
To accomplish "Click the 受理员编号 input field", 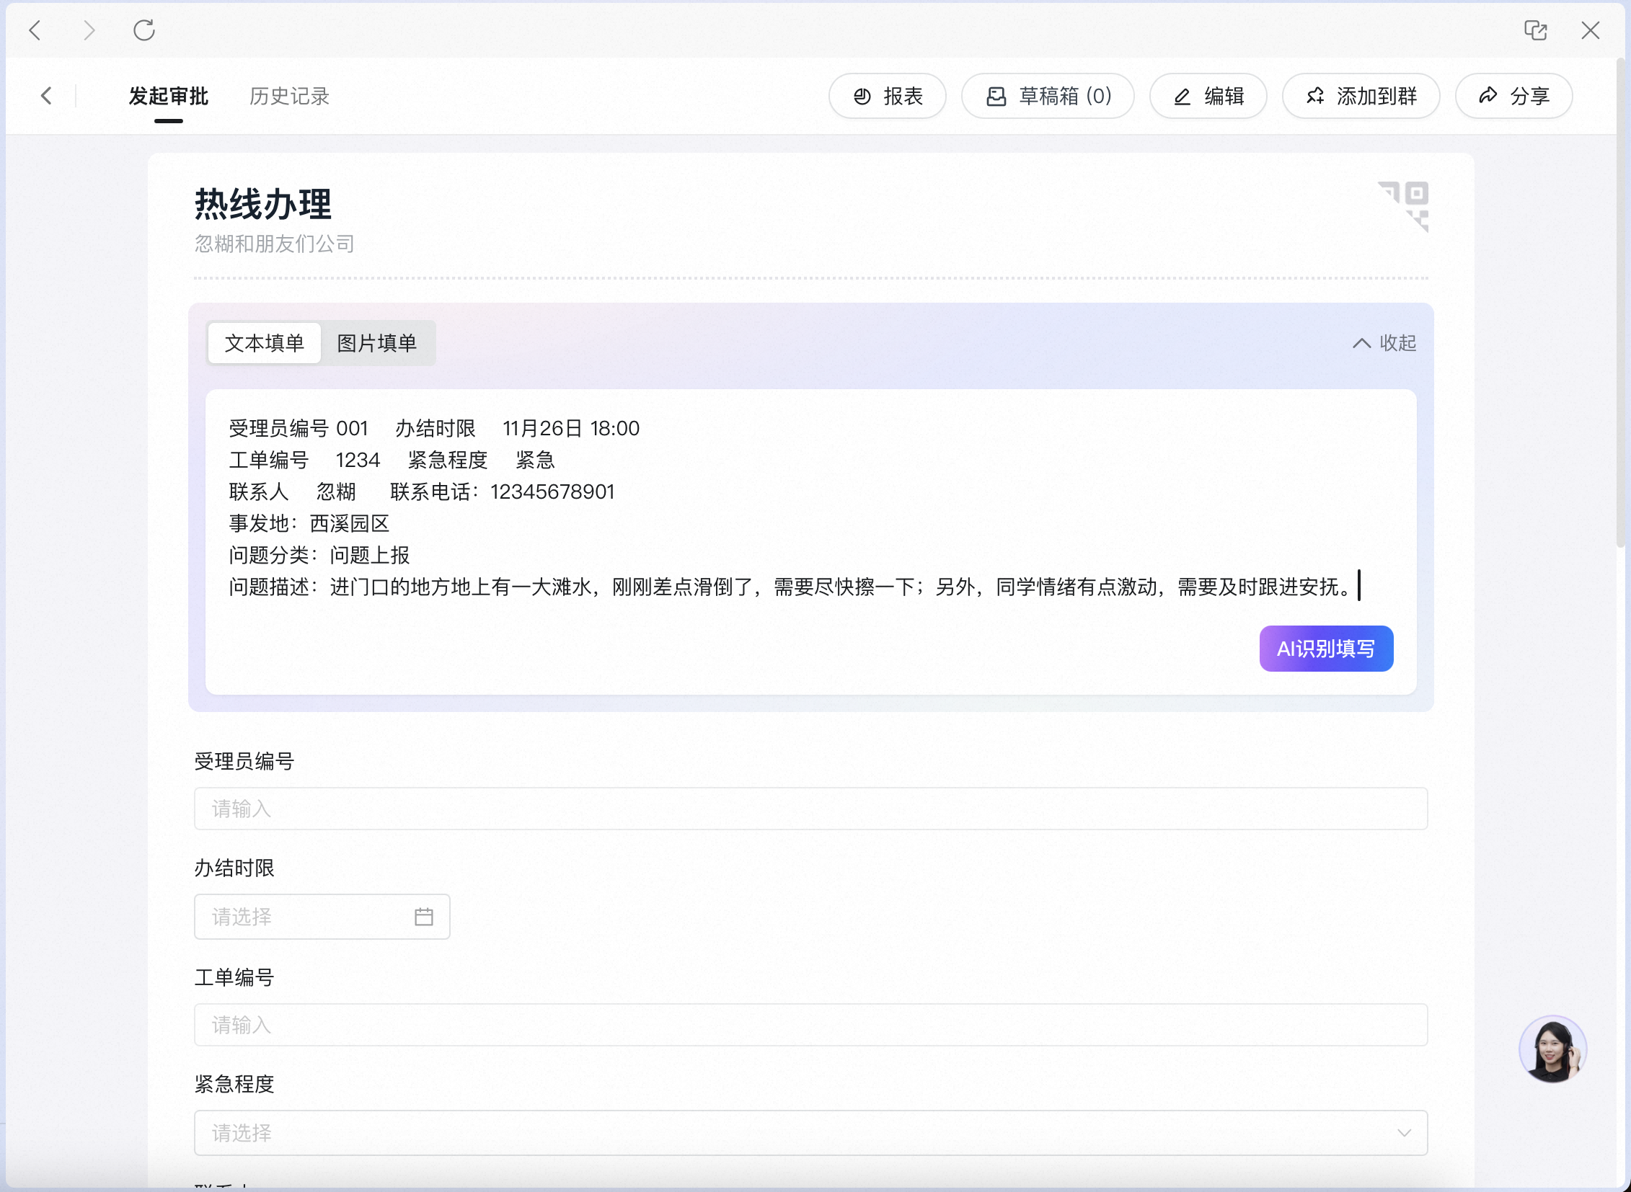I will (x=810, y=809).
